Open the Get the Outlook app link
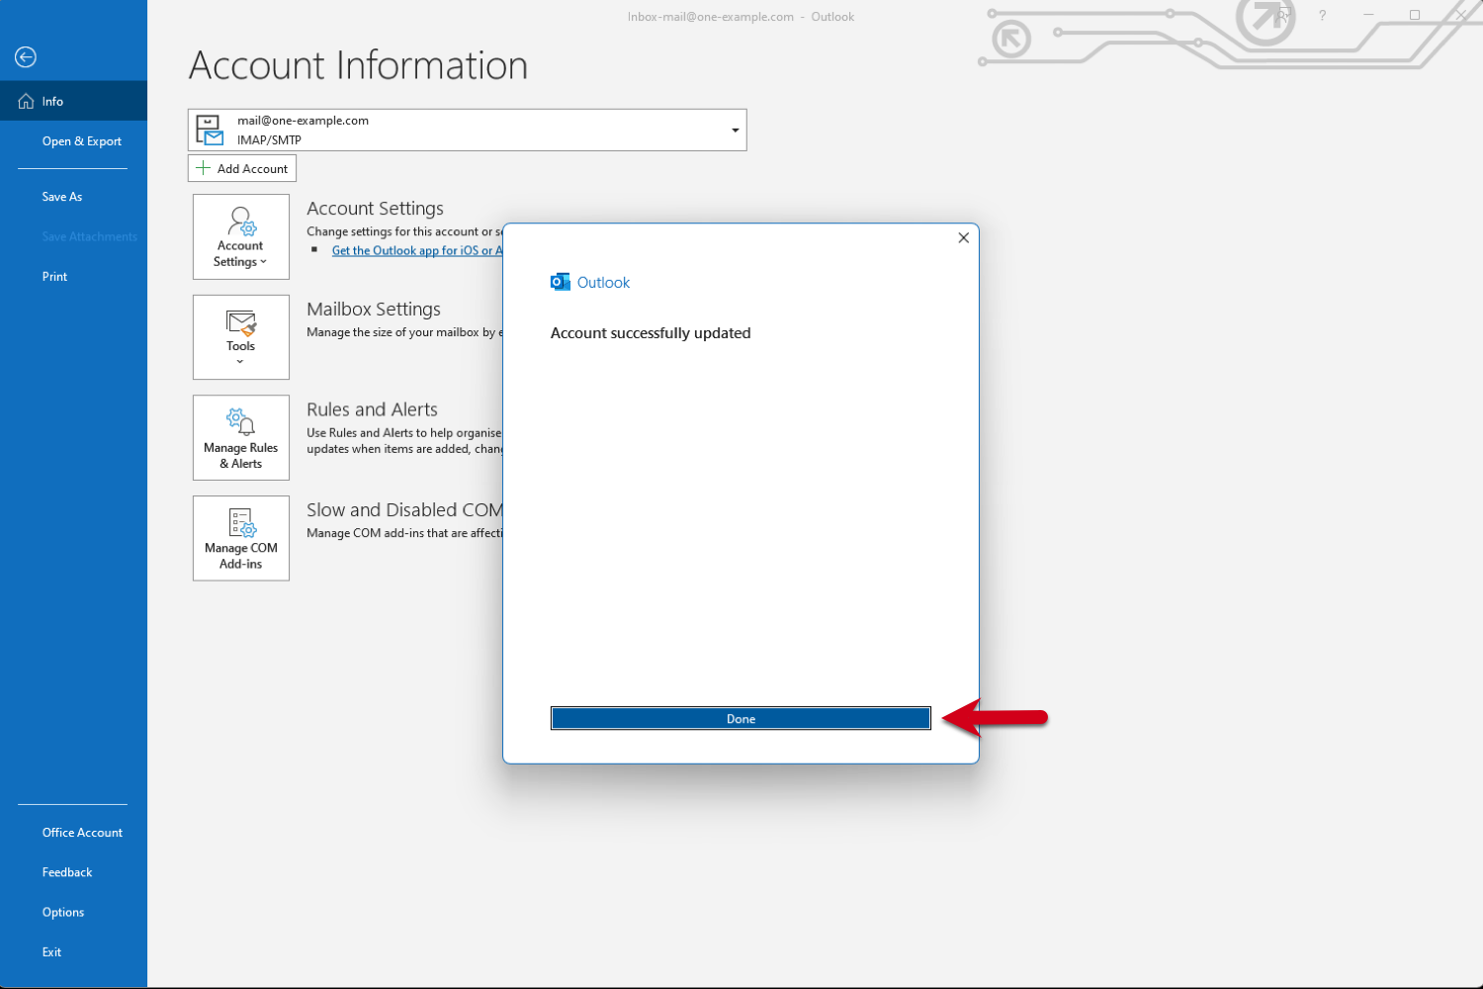 (x=415, y=250)
